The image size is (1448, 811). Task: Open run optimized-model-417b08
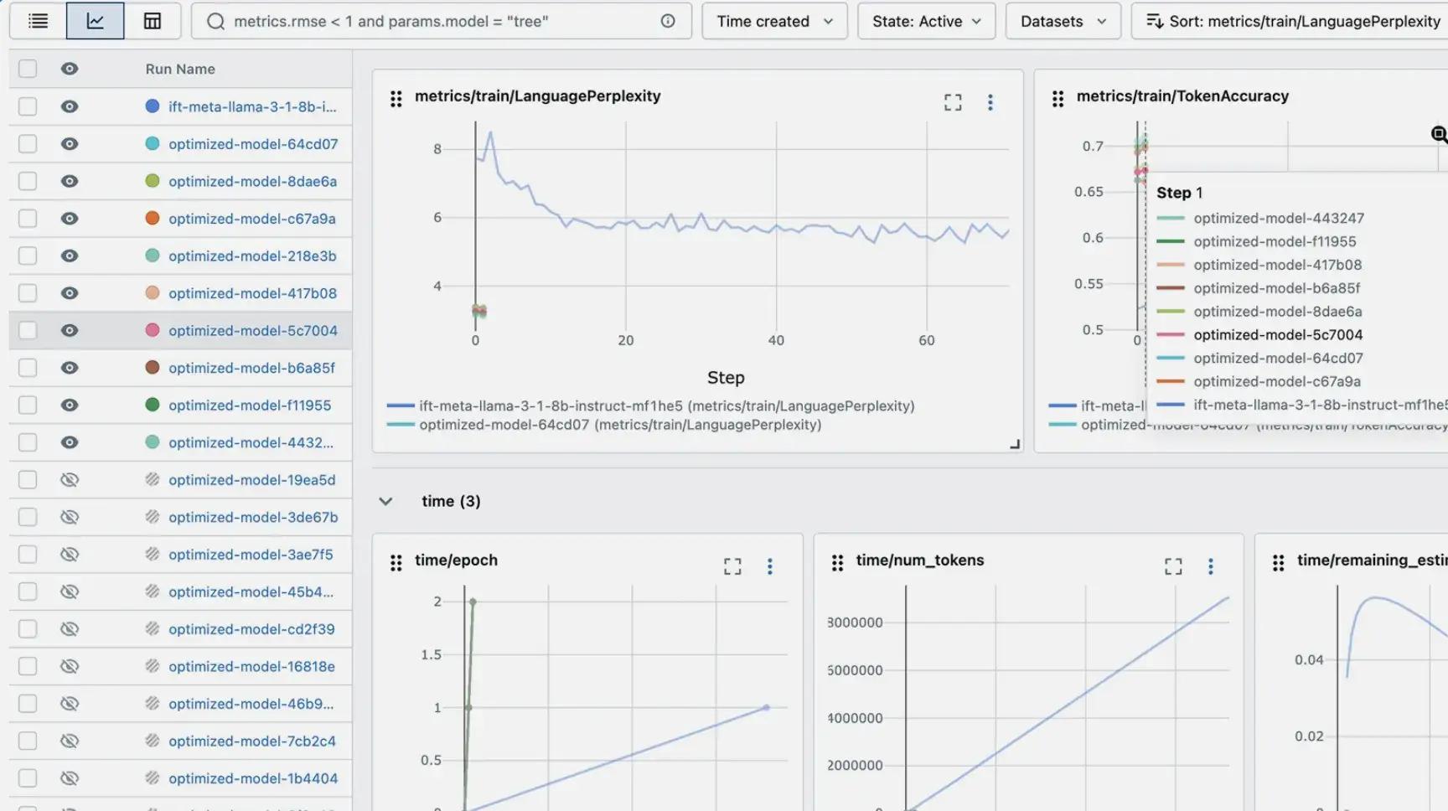point(252,293)
